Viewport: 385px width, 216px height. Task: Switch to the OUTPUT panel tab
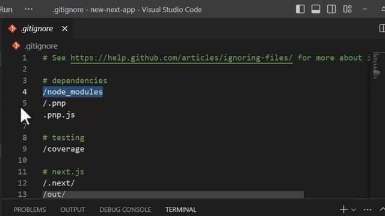73,209
